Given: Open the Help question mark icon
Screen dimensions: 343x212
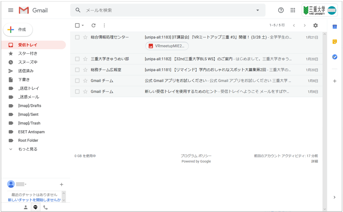Looking at the screenshot, I should click(281, 10).
